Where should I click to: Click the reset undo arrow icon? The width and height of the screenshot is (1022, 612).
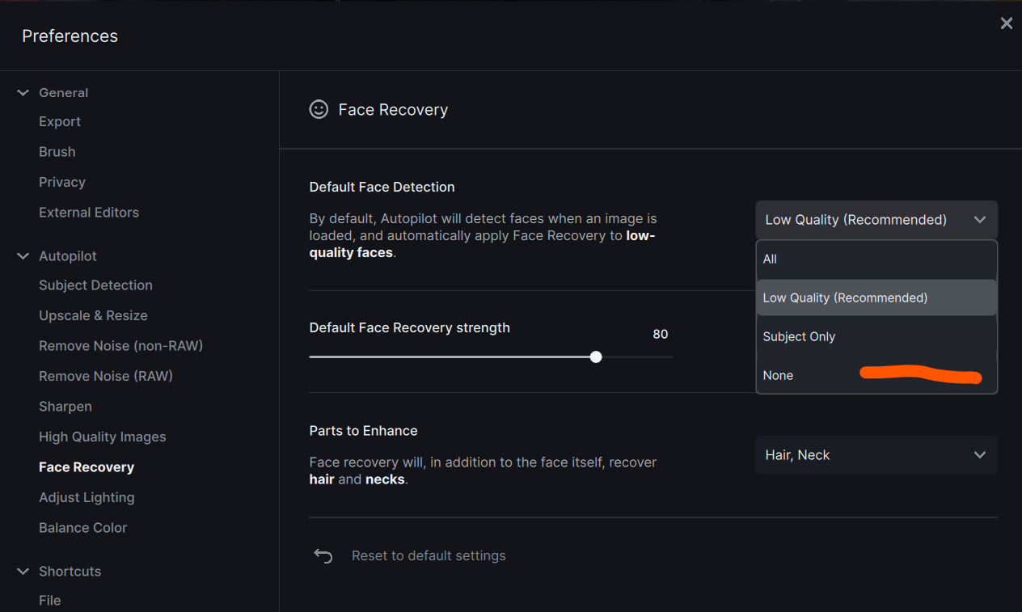(323, 555)
